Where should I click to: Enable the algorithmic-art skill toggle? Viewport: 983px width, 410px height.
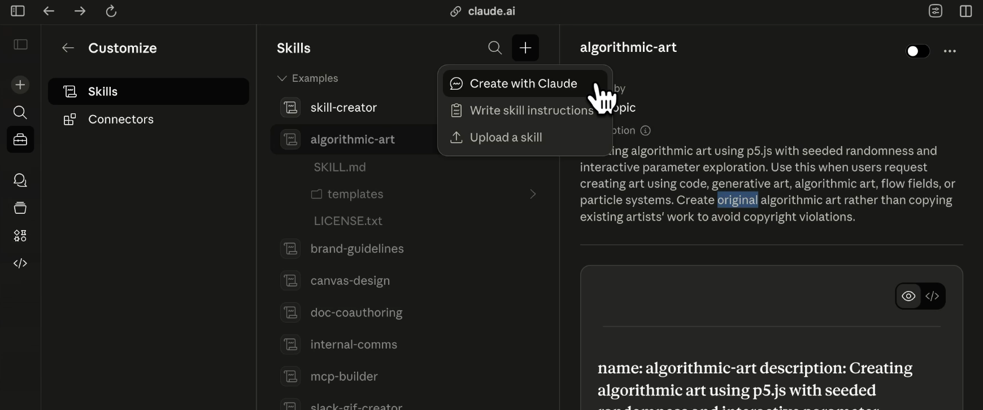click(x=917, y=51)
